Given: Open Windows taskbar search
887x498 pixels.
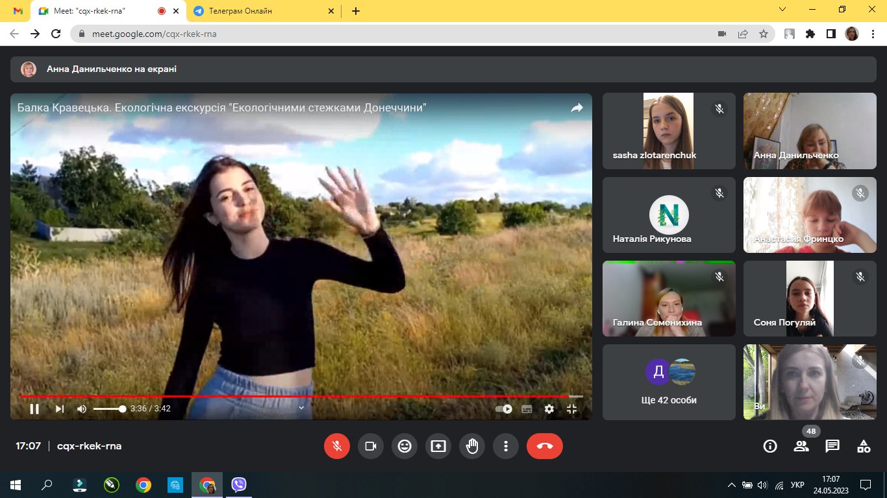Looking at the screenshot, I should pos(47,484).
